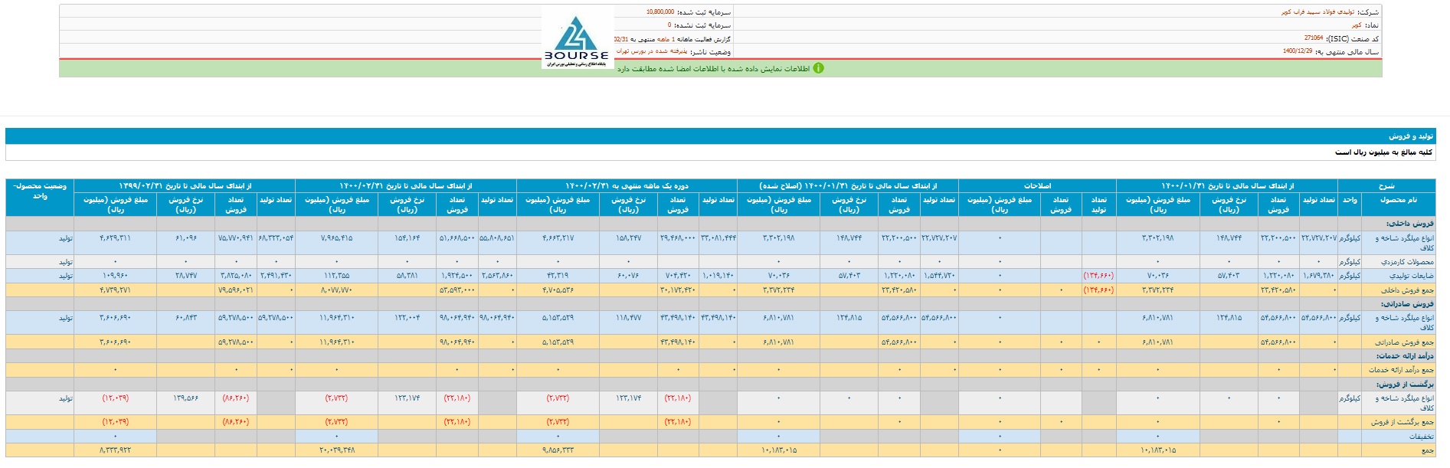Click the 'نام محصول' column header
Image resolution: width=1450 pixels, height=468 pixels.
pos(1398,204)
